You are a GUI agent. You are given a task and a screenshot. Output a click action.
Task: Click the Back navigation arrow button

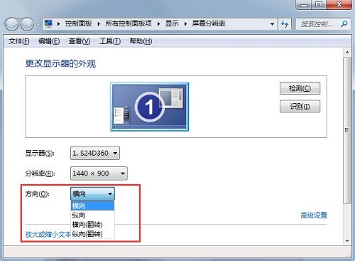tap(11, 24)
